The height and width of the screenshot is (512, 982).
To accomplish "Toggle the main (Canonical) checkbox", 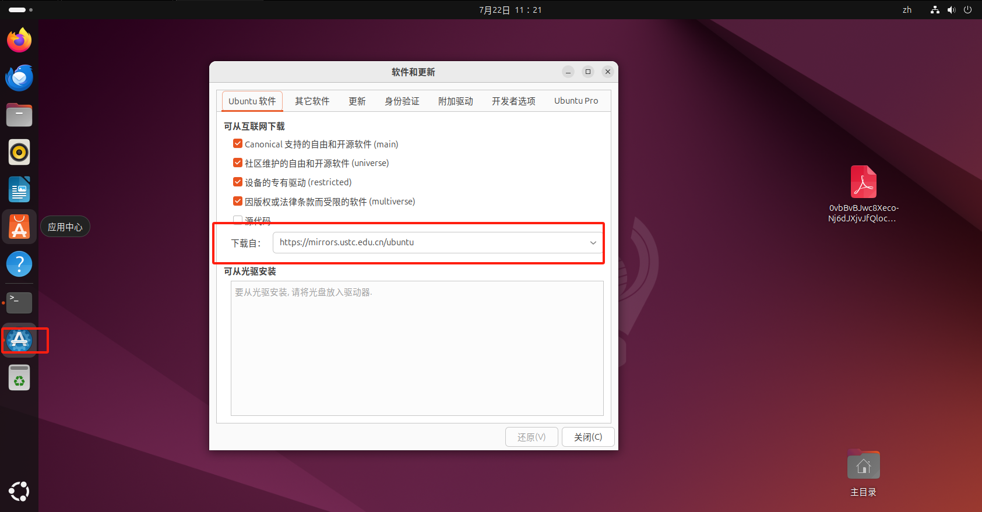I will (x=238, y=143).
